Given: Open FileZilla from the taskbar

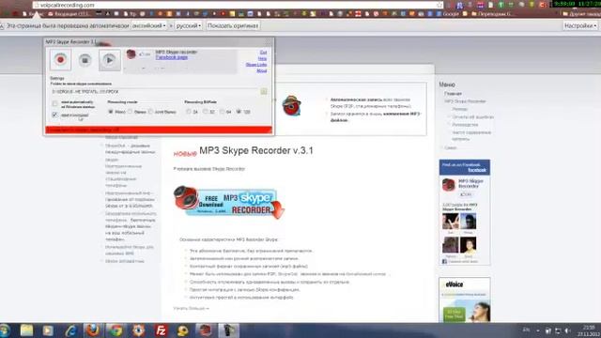Looking at the screenshot, I should click(161, 330).
